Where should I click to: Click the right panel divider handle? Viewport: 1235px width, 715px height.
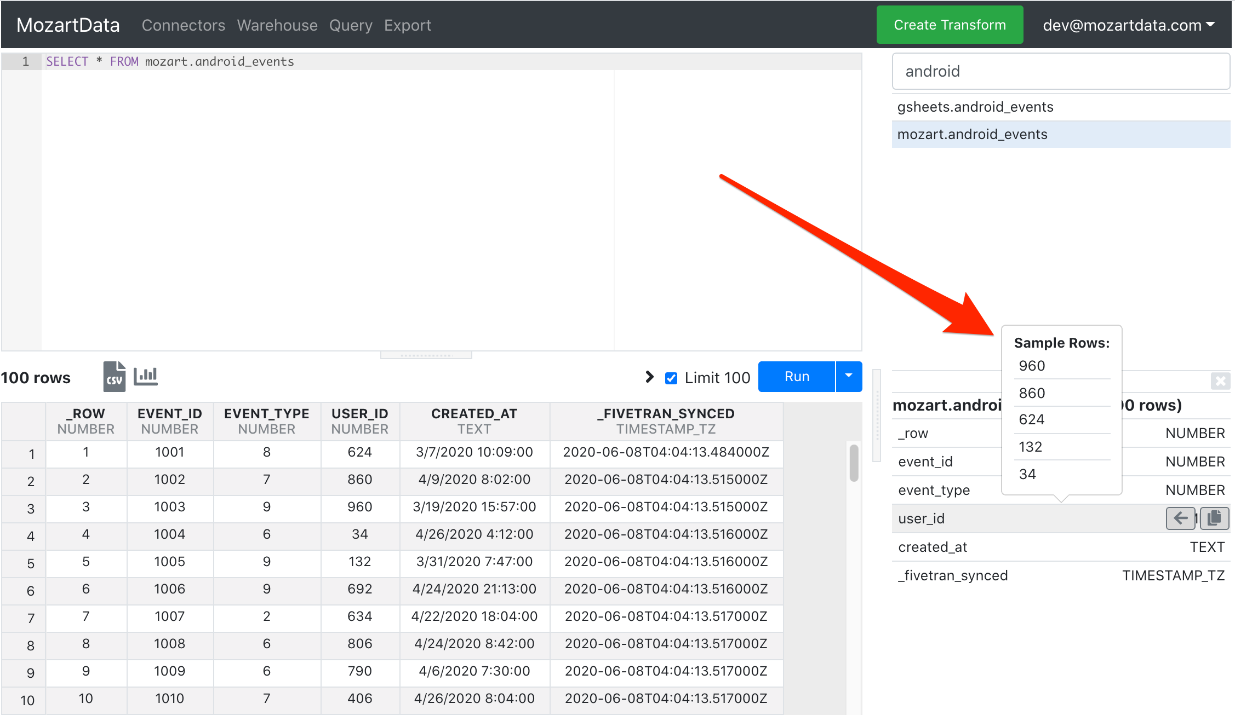[877, 416]
